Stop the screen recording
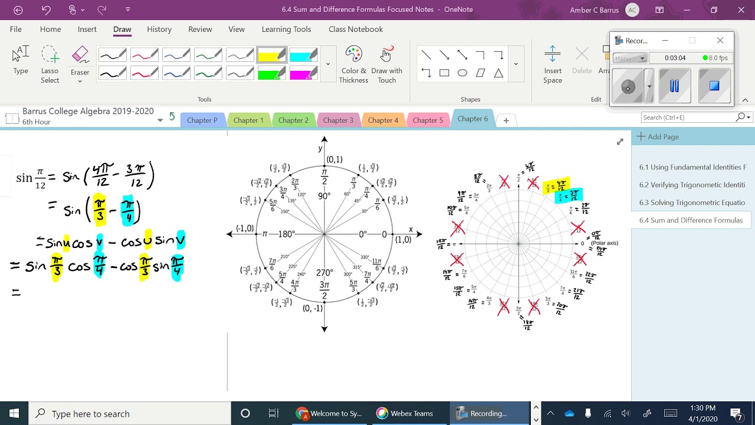This screenshot has width=755, height=425. coord(714,86)
